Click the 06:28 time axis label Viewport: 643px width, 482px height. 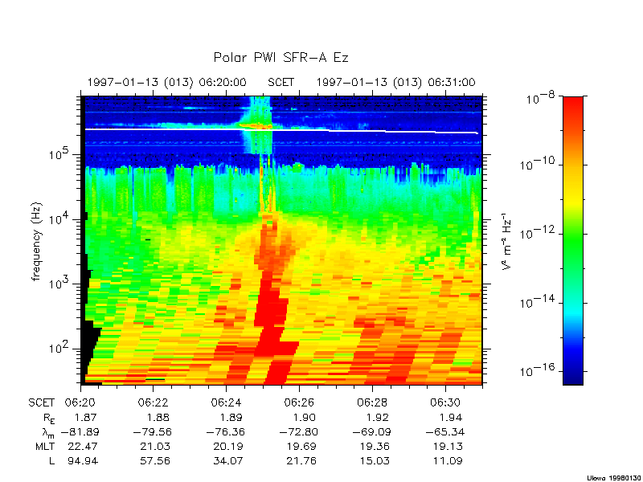coord(371,402)
